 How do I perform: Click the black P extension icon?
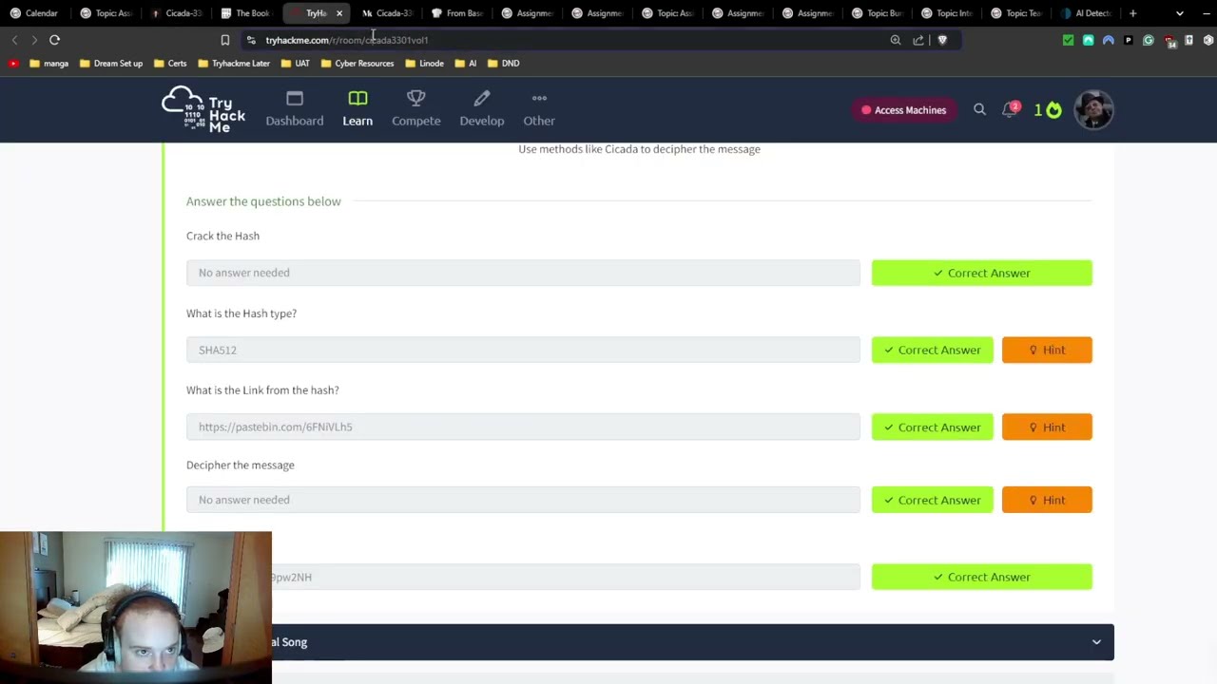coord(1128,40)
